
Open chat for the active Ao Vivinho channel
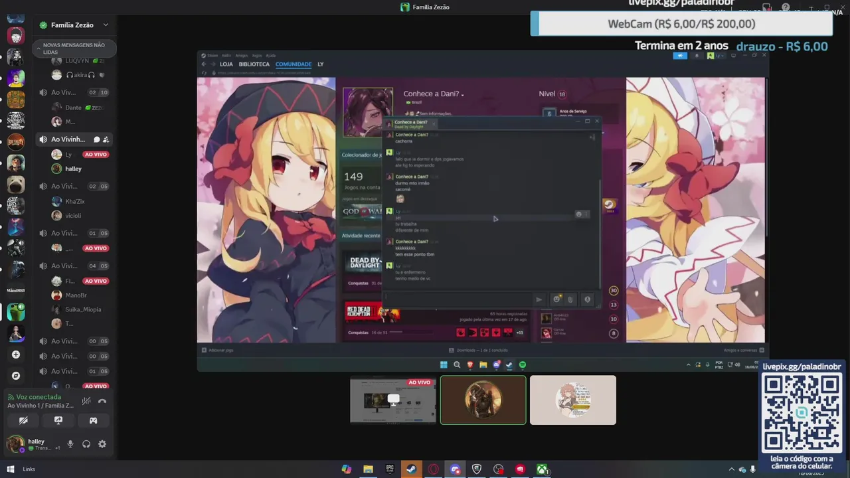click(96, 139)
